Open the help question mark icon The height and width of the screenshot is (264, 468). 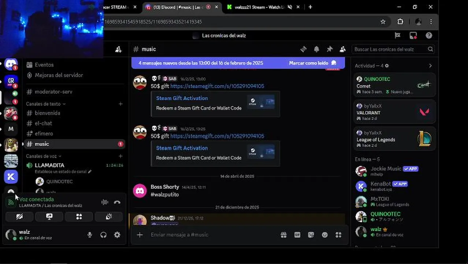429,36
